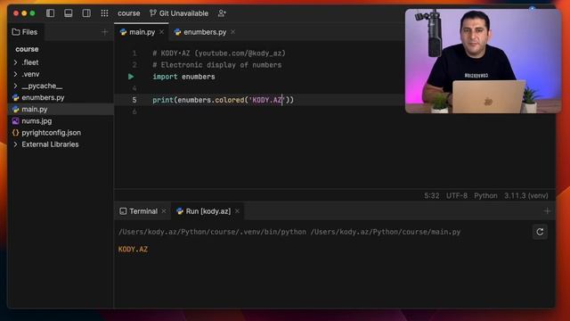
Task: Click line number 5 in gutter
Action: (x=134, y=100)
